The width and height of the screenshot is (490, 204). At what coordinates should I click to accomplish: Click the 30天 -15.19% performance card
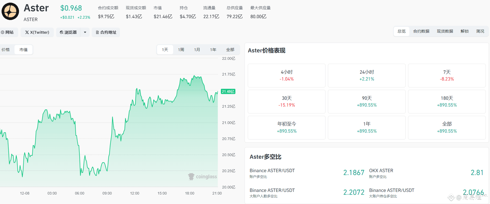tap(287, 102)
